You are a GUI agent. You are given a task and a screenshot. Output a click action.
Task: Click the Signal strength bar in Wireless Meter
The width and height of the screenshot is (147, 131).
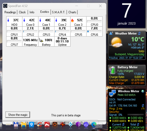point(135,115)
